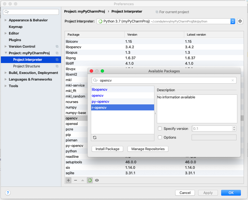Click Install Package button
Viewport: 248px width, 200px height.
point(107,149)
